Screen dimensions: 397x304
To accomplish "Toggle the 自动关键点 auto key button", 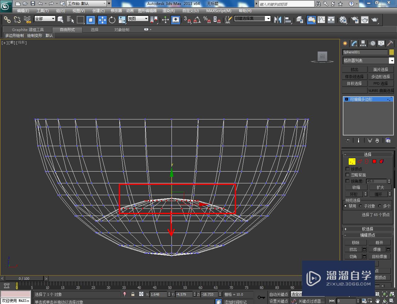I will pos(279,294).
